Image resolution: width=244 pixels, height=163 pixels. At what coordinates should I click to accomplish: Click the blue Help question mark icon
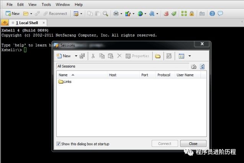[212, 13]
